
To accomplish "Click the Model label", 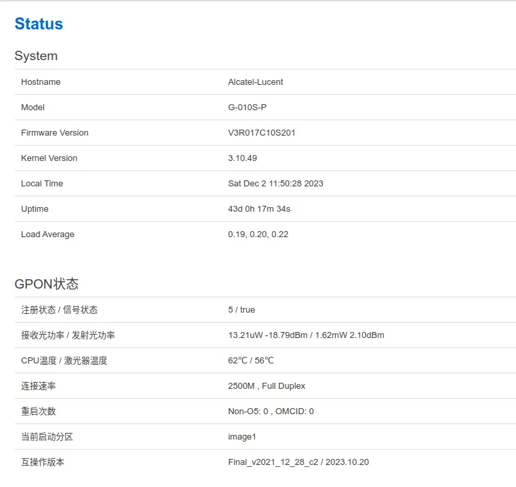I will point(33,107).
